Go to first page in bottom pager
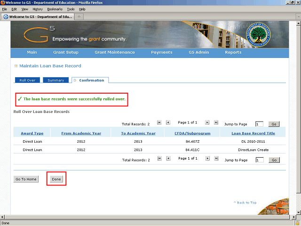This screenshot has width=301, height=226. tap(159, 158)
